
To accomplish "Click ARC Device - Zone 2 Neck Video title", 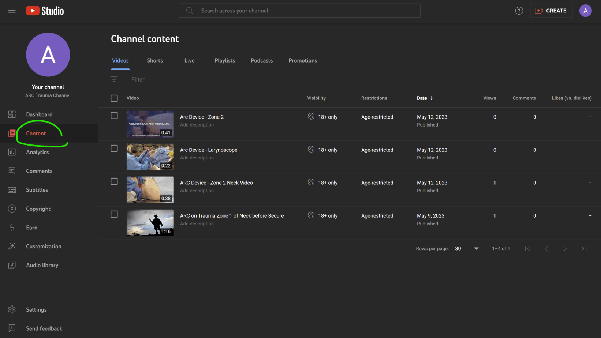I will click(216, 183).
